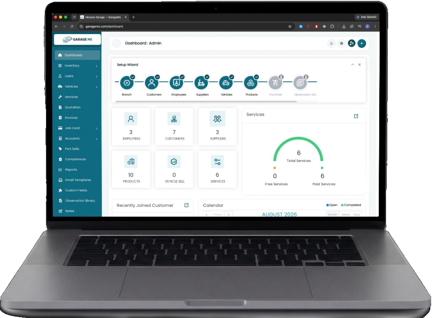Click the Free Services count
This screenshot has height=318, width=432.
pos(275,176)
